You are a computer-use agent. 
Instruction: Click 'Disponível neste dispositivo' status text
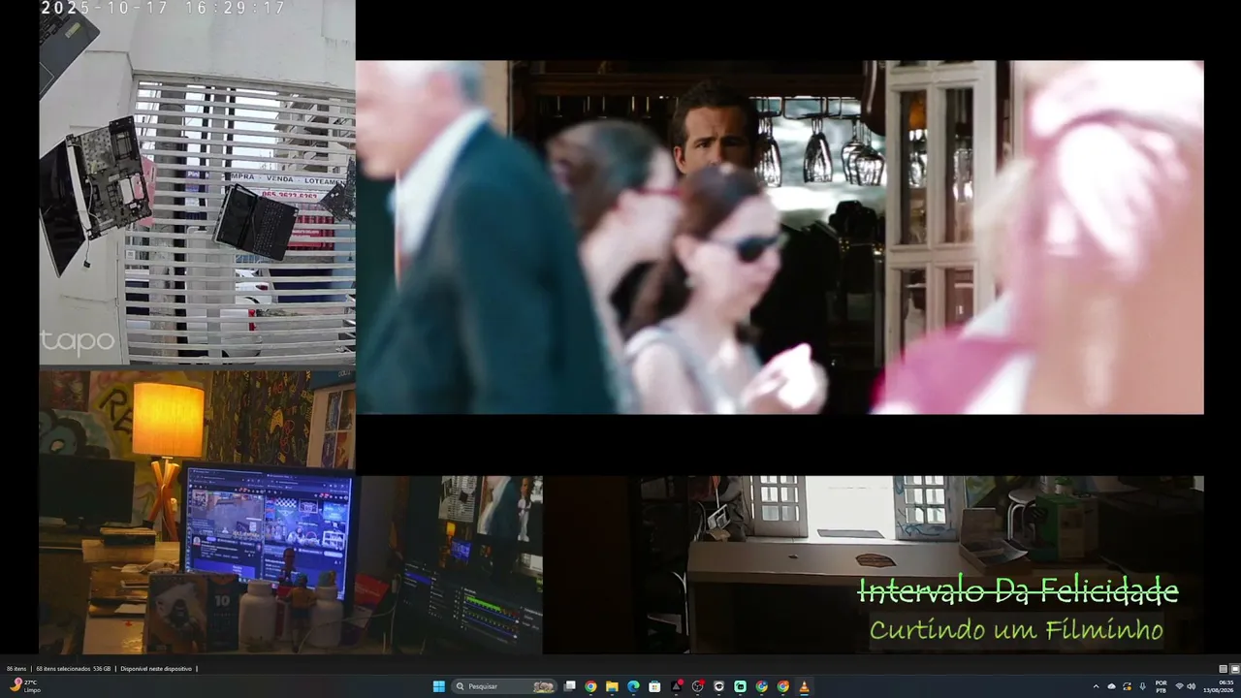pyautogui.click(x=156, y=669)
